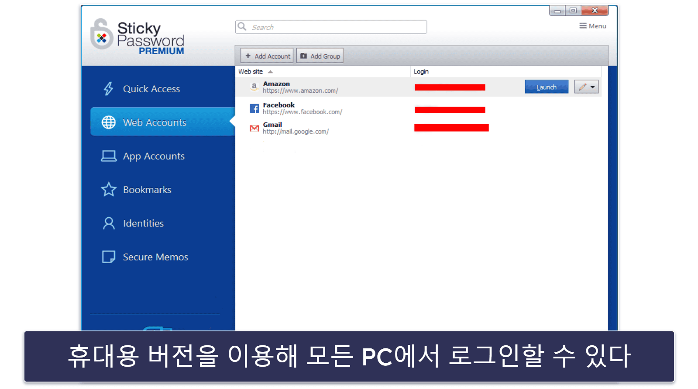Screen dimensions: 698x389
Task: Open Secure Memos section
Action: coord(155,257)
